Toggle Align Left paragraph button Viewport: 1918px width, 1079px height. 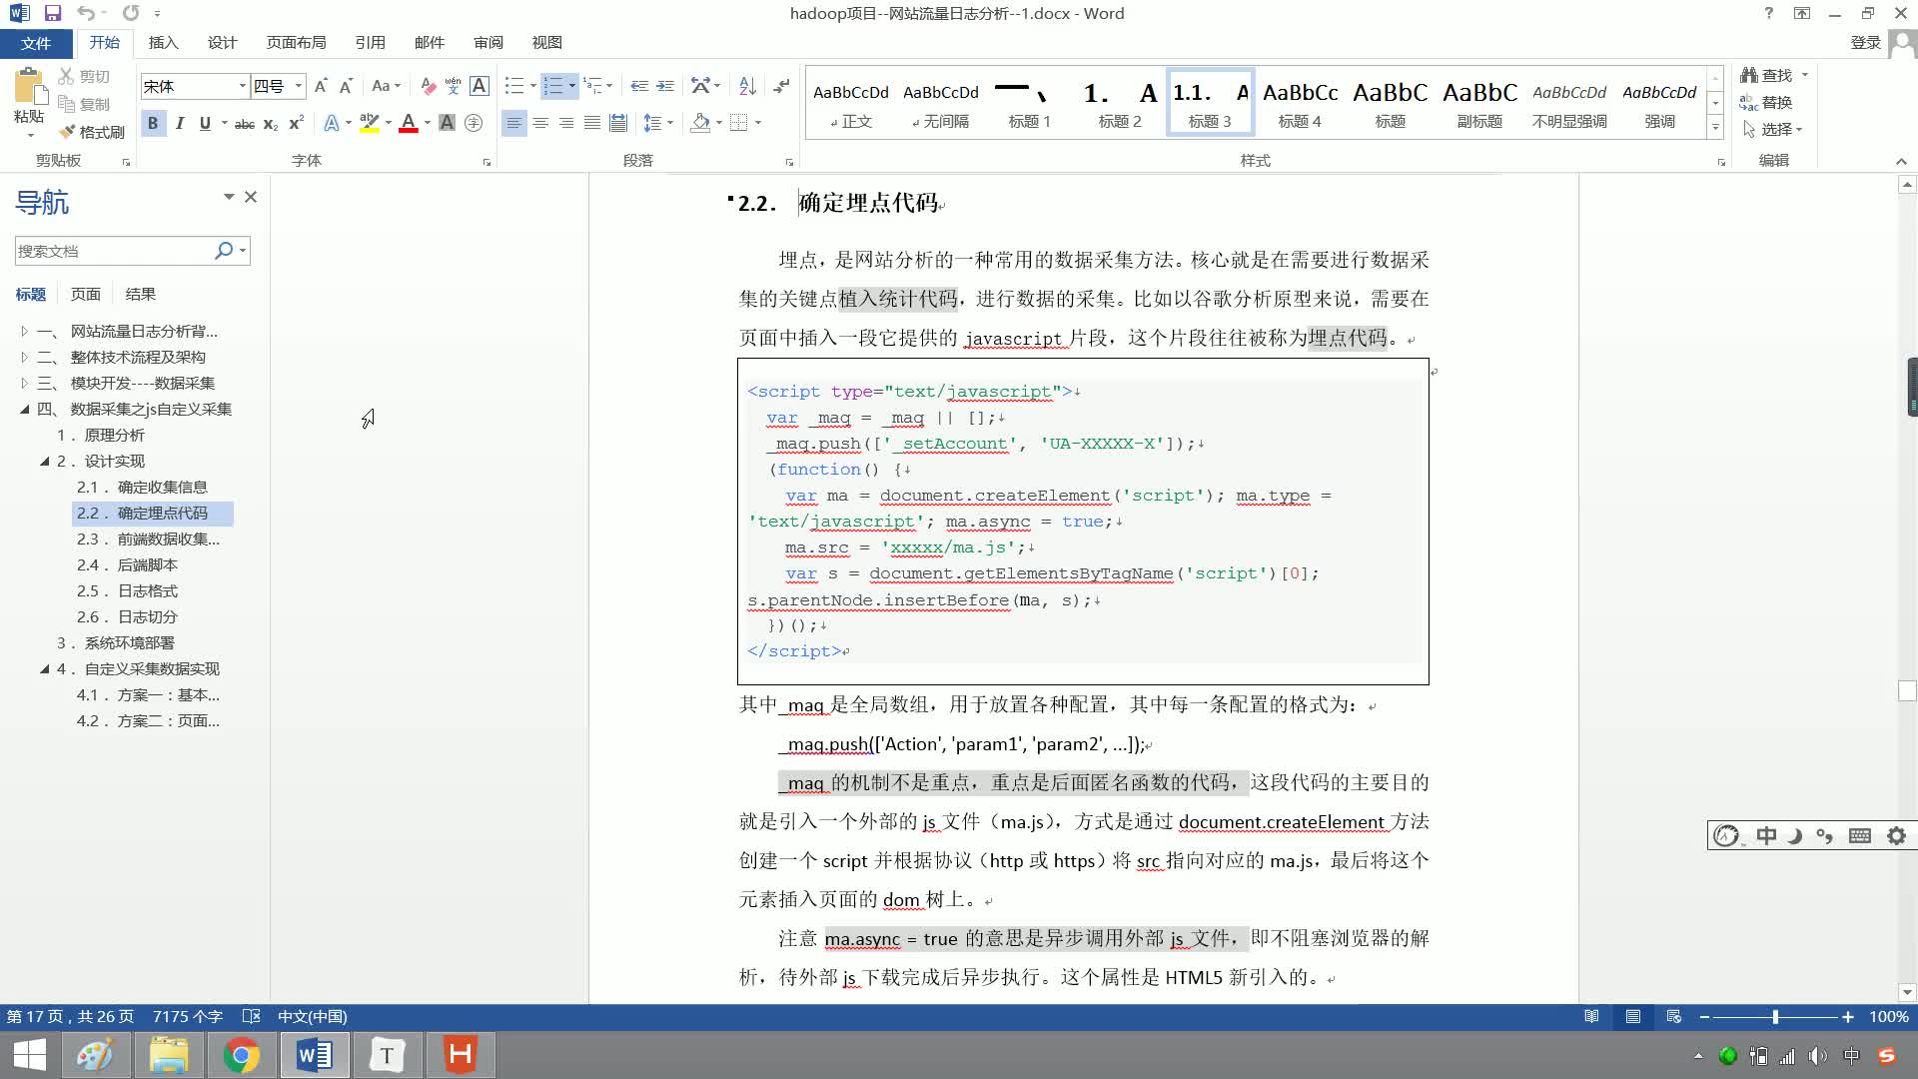tap(513, 123)
